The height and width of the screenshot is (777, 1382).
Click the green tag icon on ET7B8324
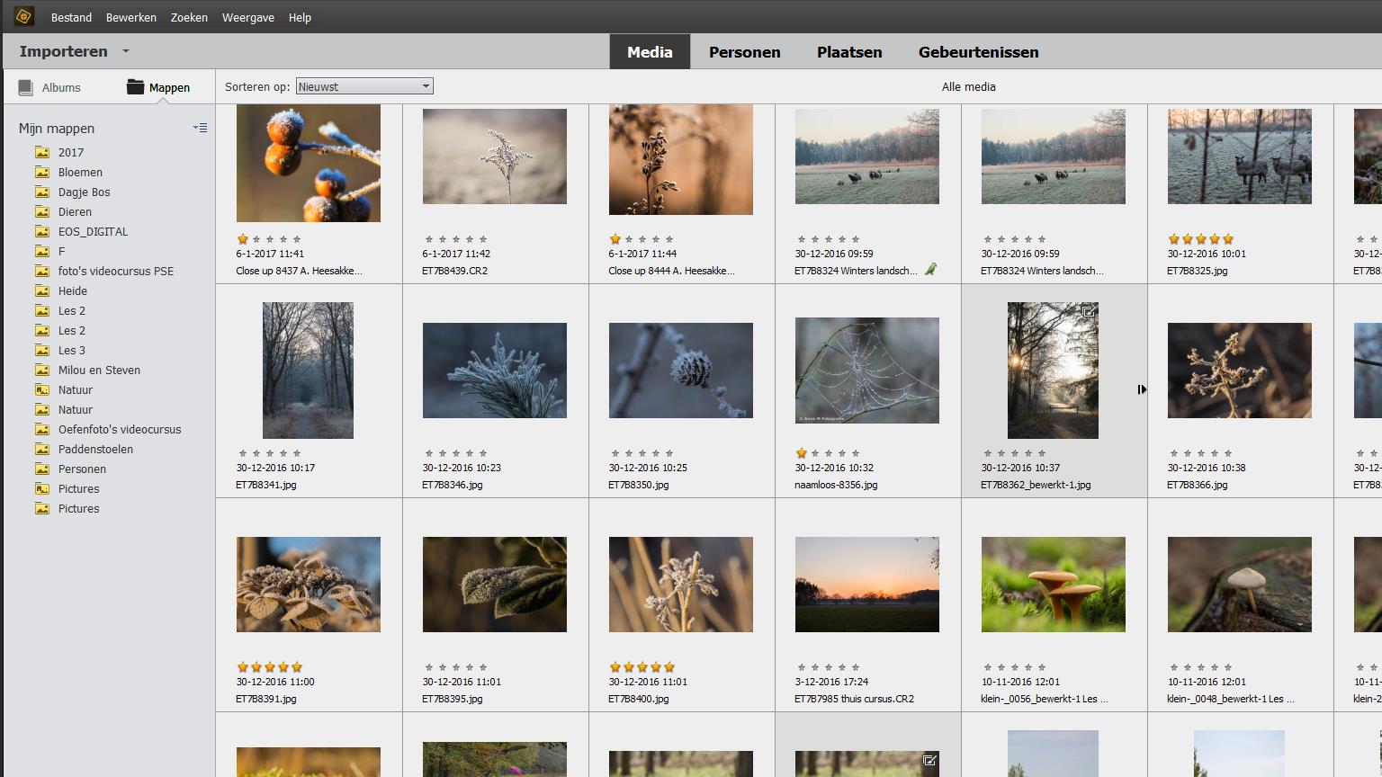point(930,269)
